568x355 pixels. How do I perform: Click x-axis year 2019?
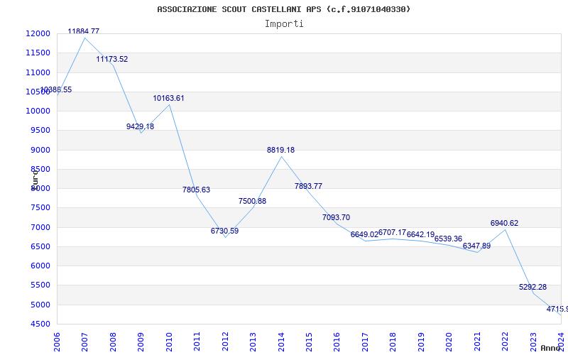[421, 342]
